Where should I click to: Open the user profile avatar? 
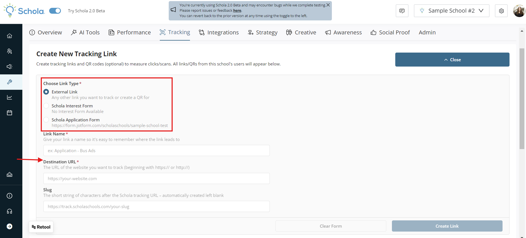pyautogui.click(x=519, y=11)
